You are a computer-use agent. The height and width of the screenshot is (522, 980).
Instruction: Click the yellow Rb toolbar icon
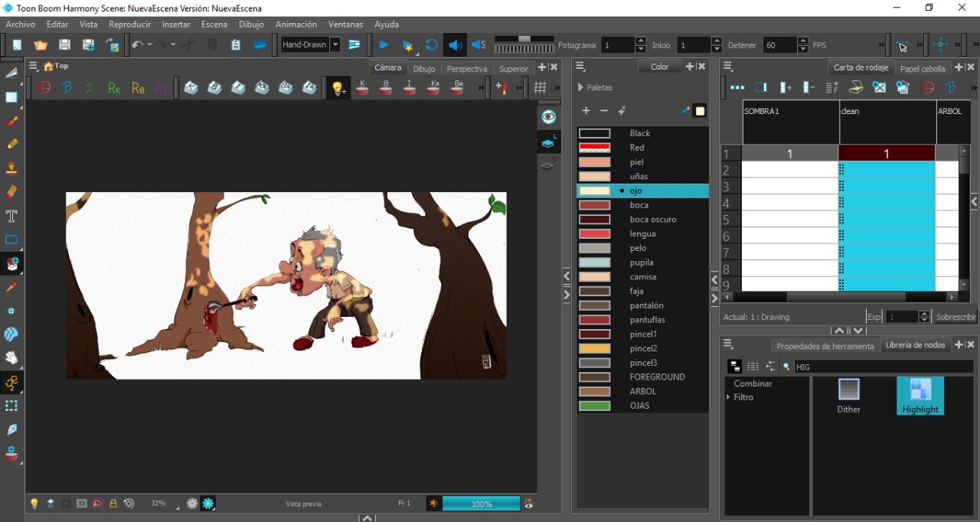[x=138, y=88]
